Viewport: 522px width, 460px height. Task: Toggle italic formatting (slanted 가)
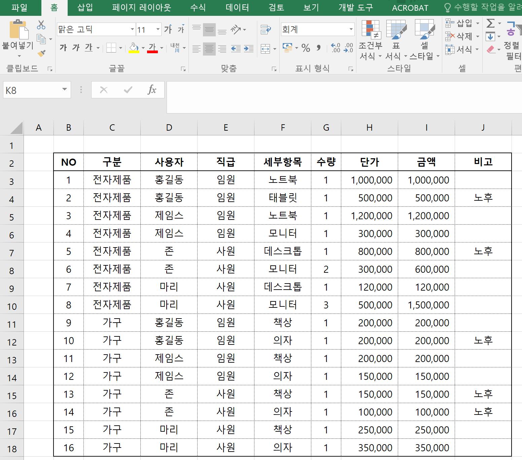click(x=76, y=48)
